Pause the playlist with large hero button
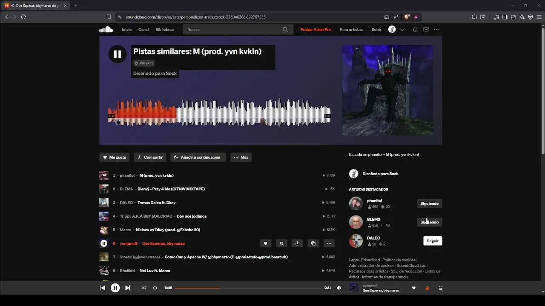The height and width of the screenshot is (306, 545). point(118,54)
